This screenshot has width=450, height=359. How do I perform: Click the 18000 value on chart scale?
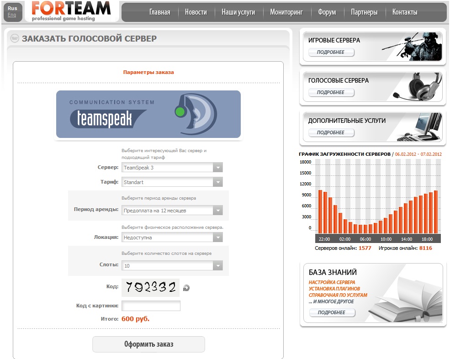[x=305, y=162]
